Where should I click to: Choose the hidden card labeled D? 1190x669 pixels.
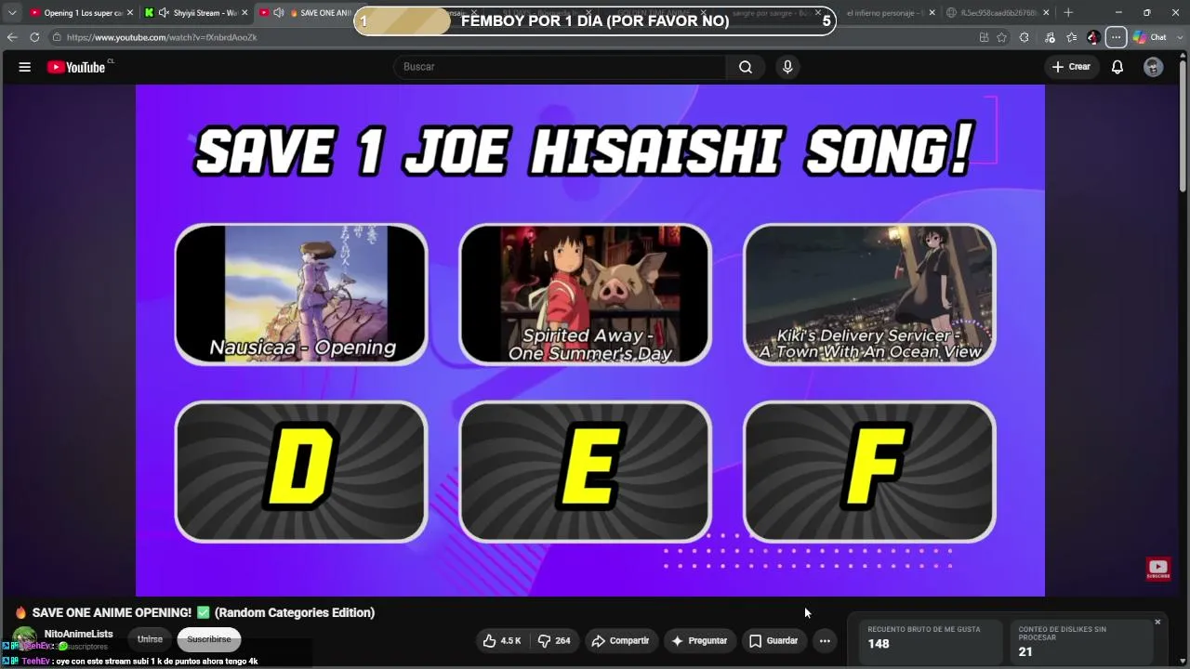pyautogui.click(x=301, y=471)
